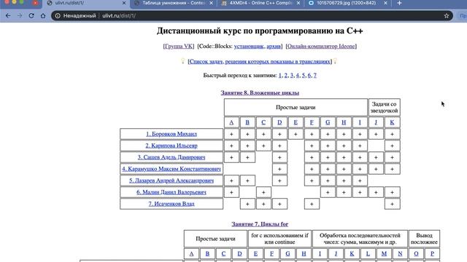Open task B in lesson 8 table

point(247,122)
